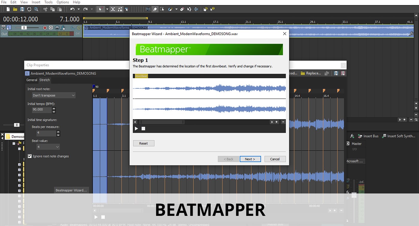Select the Paint tool
Image resolution: width=419 pixels, height=226 pixels.
[170, 9]
